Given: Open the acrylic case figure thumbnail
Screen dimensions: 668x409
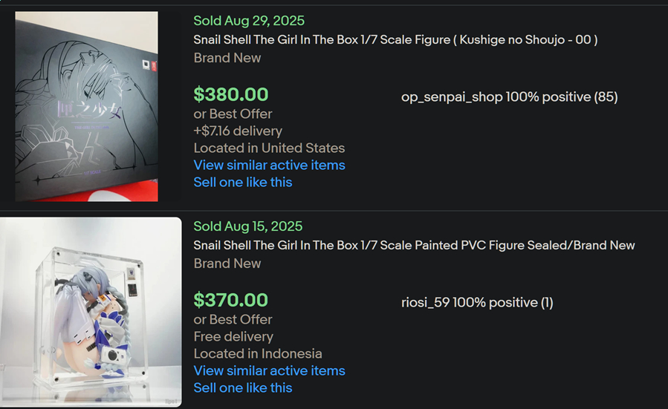Looking at the screenshot, I should [x=91, y=312].
